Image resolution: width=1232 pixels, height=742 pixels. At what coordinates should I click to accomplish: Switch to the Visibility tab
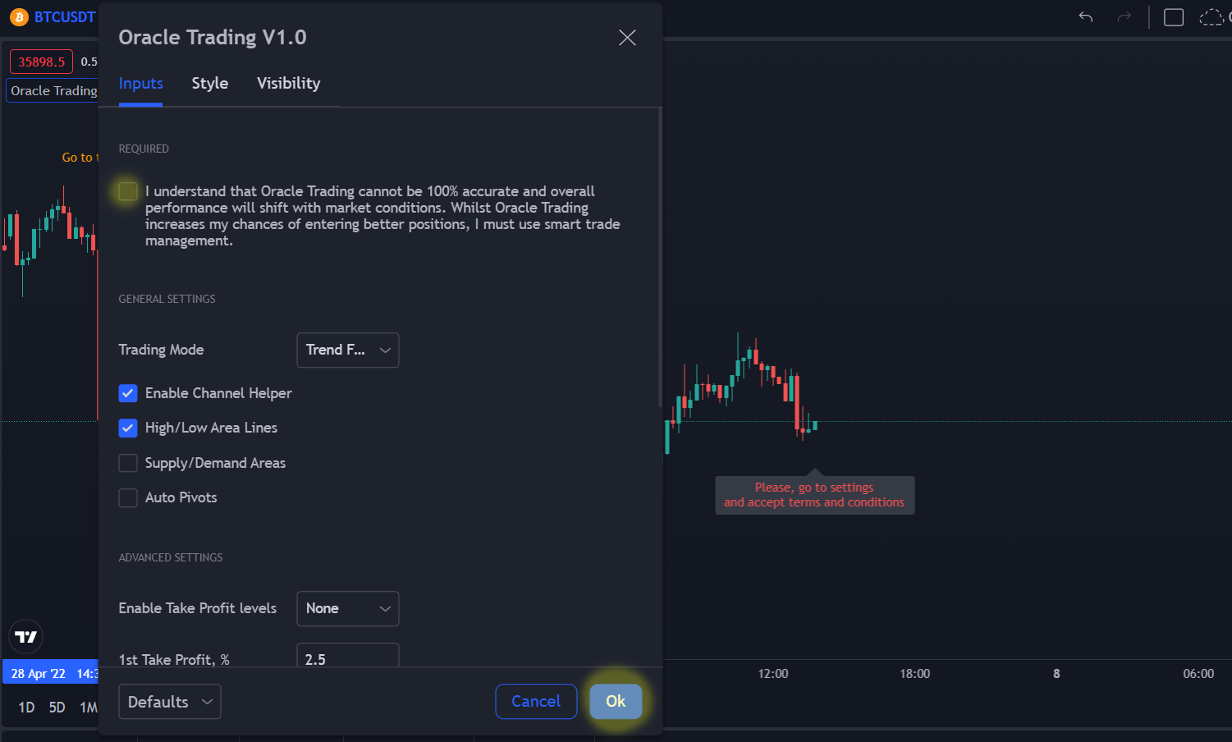tap(288, 83)
